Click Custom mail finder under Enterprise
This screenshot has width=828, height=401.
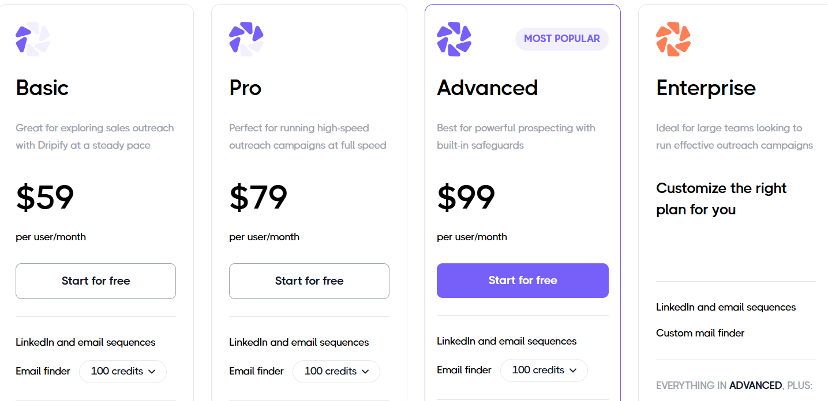(x=700, y=333)
